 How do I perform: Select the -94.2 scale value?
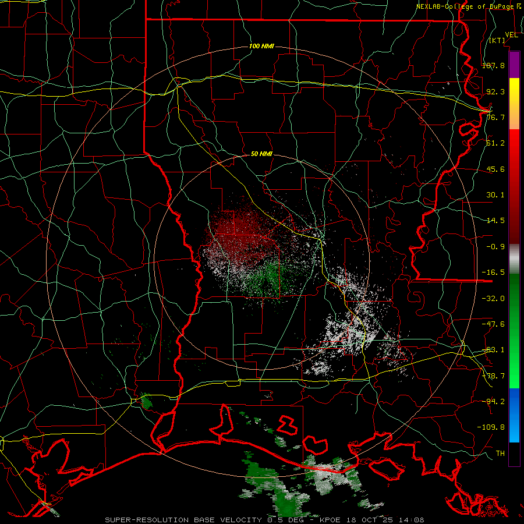(x=493, y=401)
